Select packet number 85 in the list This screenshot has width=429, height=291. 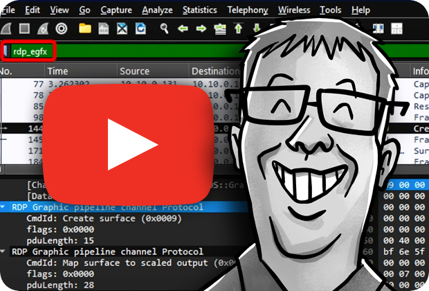pos(38,106)
